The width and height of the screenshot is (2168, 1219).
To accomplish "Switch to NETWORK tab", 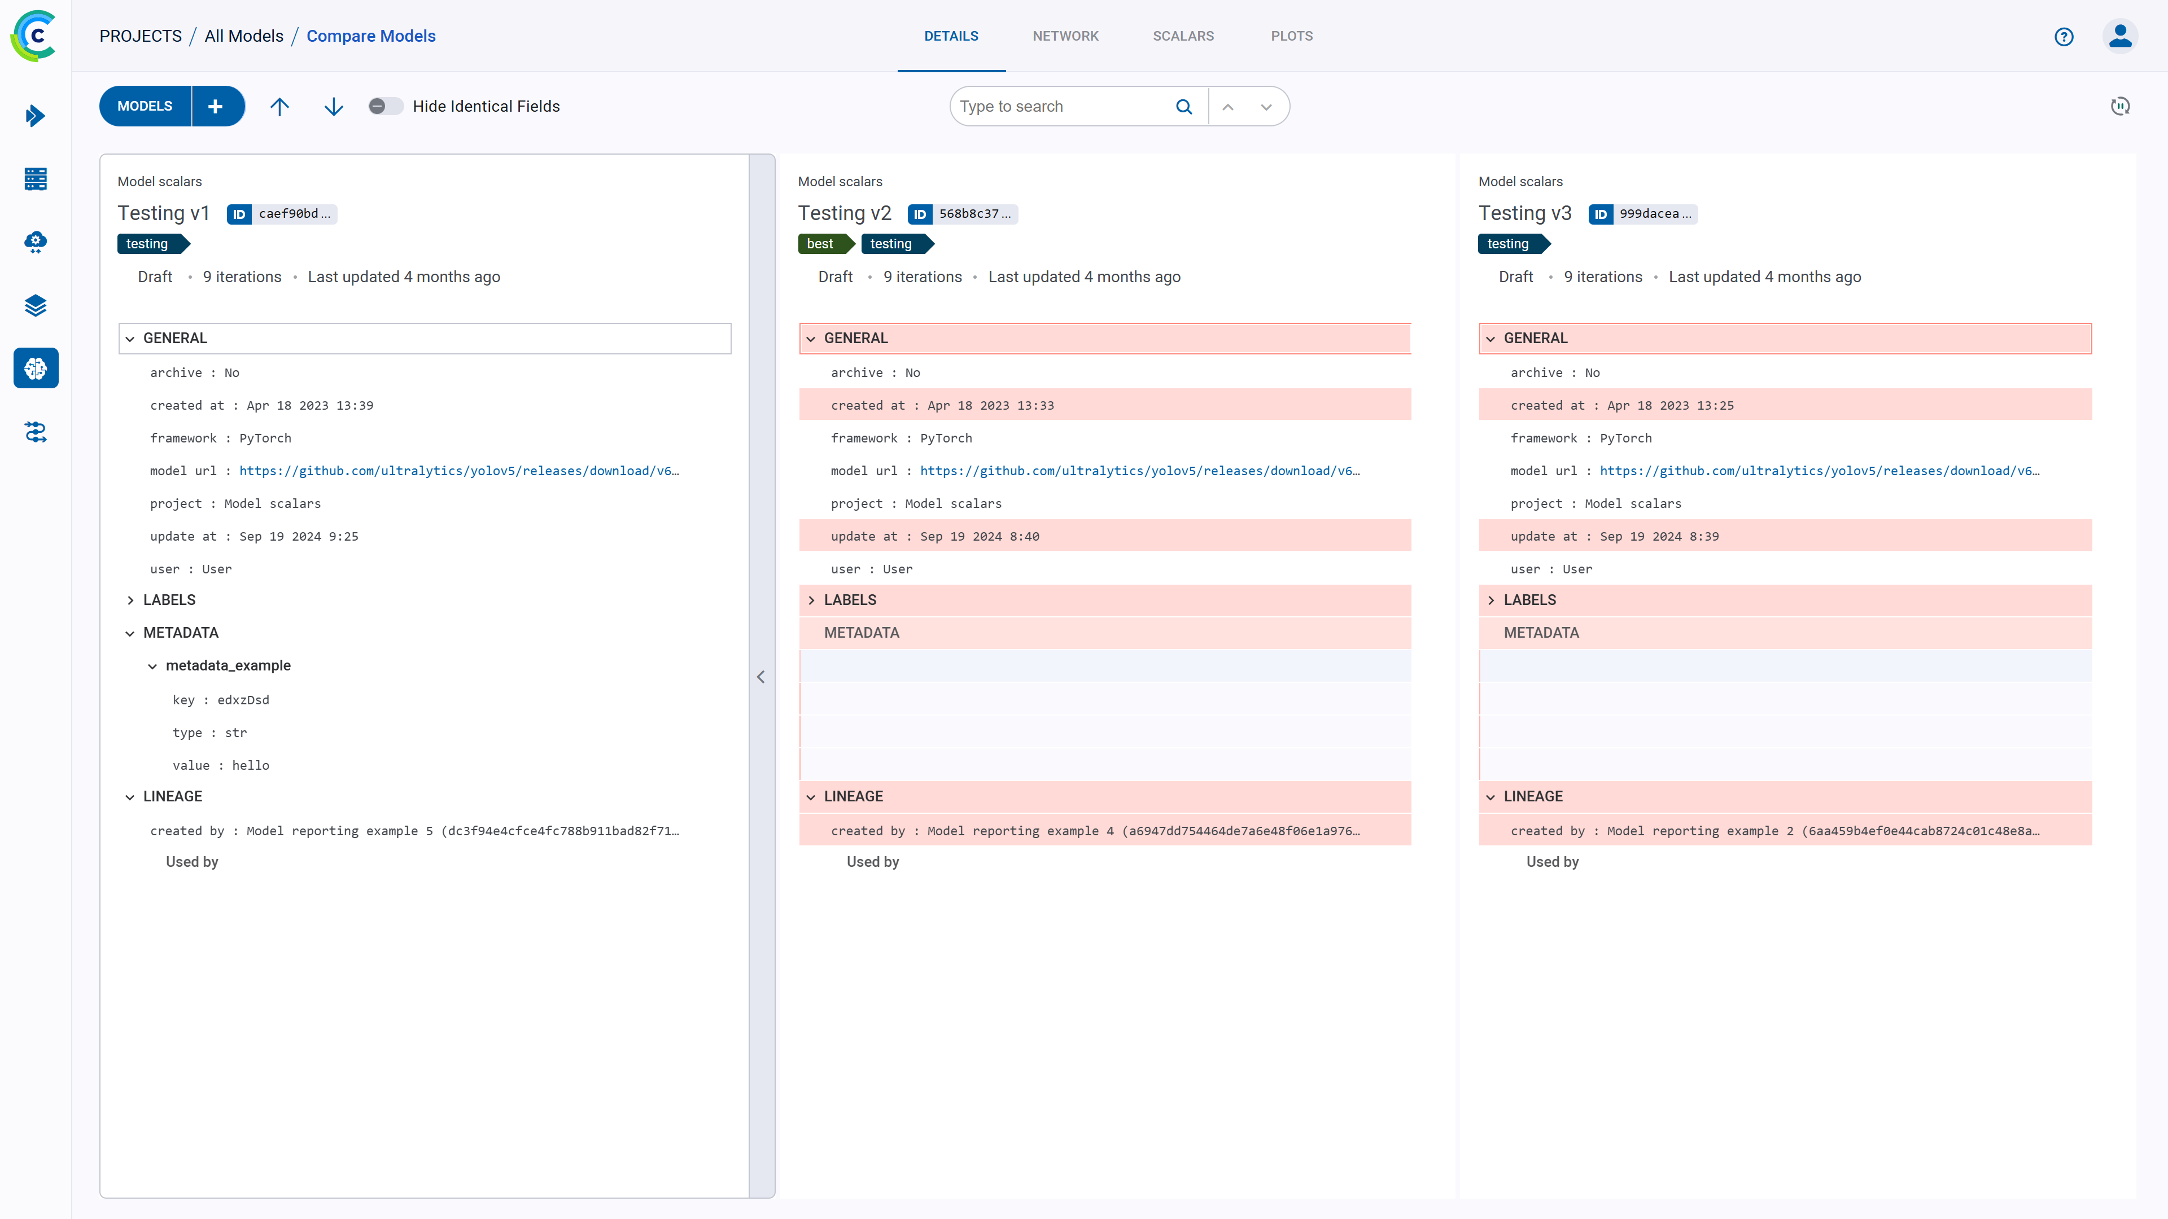I will [1066, 36].
